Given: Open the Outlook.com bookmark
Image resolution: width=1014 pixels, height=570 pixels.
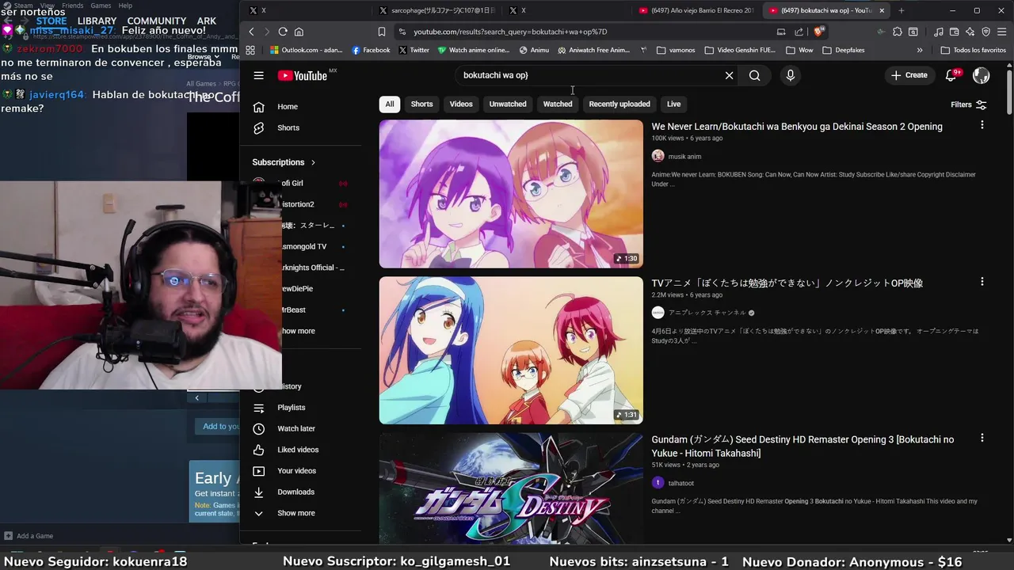Looking at the screenshot, I should tap(307, 50).
